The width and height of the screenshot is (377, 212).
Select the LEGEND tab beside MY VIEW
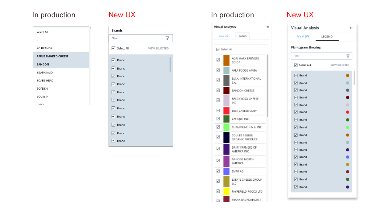(x=327, y=36)
